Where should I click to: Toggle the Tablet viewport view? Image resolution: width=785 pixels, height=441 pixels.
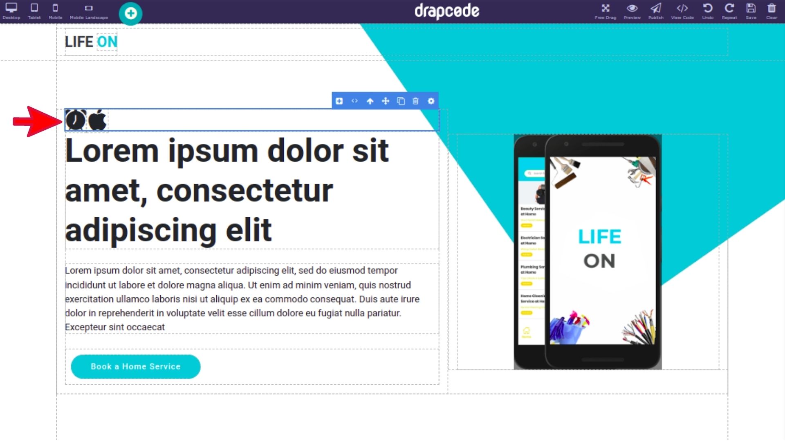tap(34, 11)
